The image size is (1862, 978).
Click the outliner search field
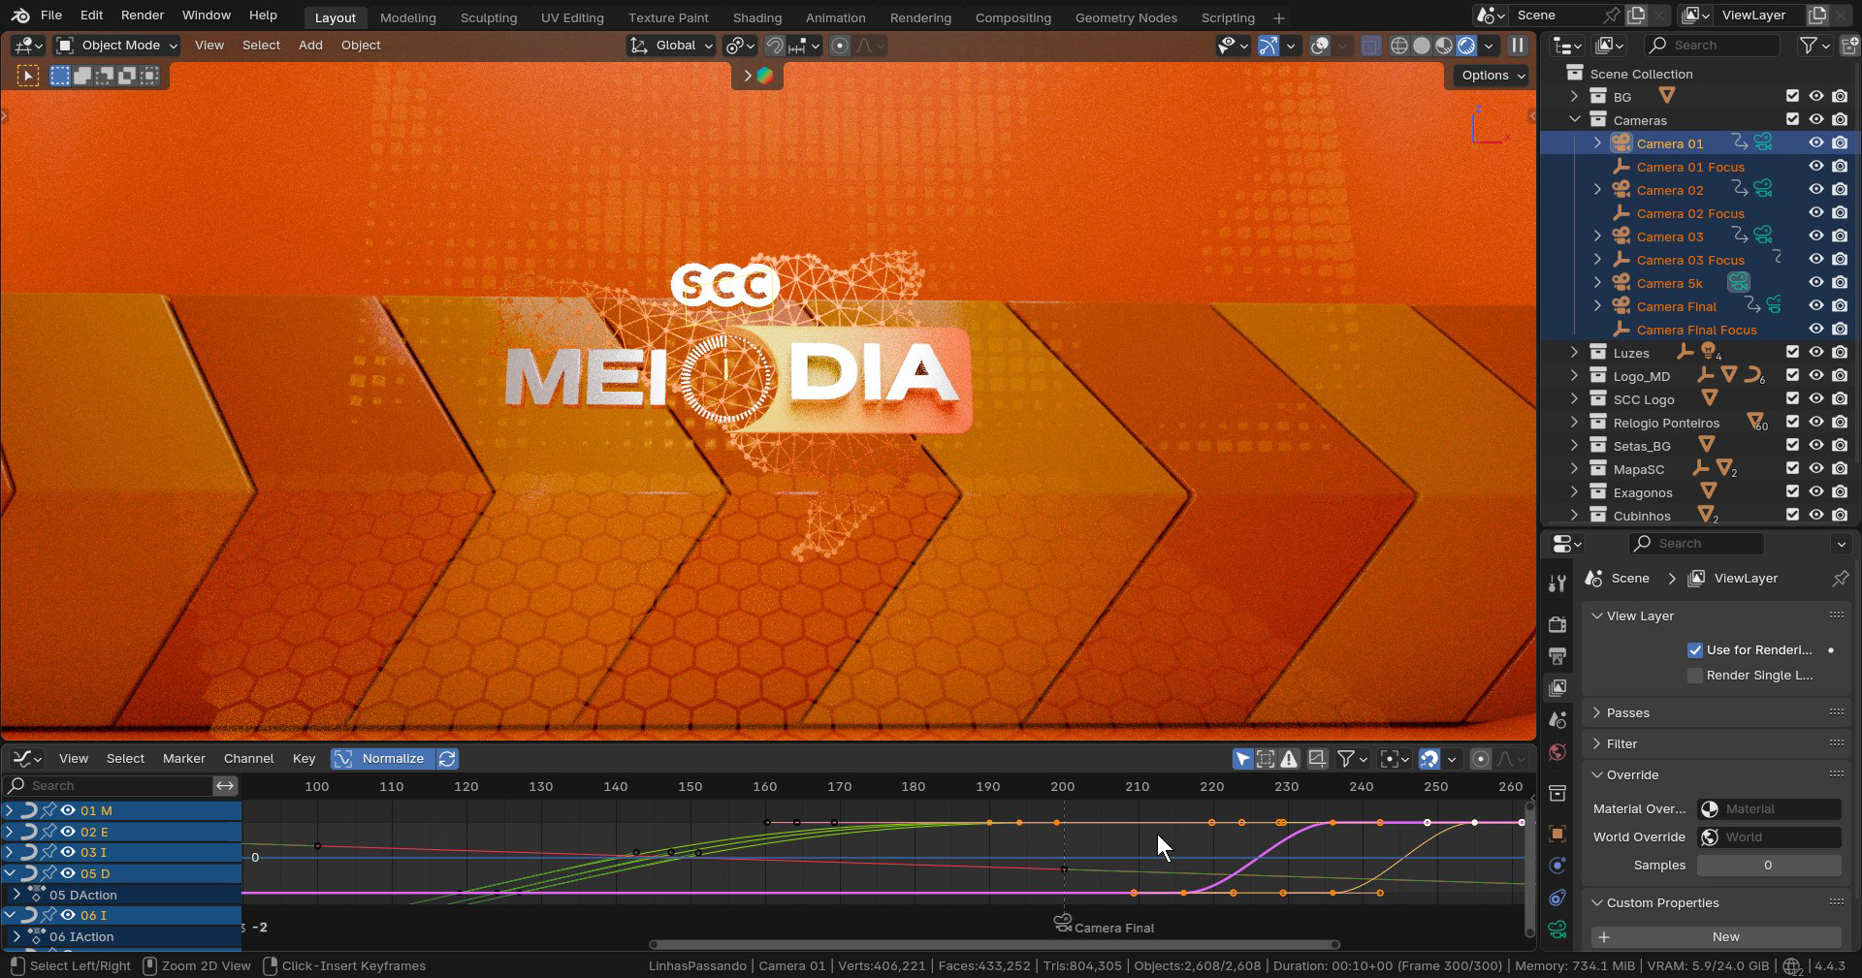point(1712,45)
